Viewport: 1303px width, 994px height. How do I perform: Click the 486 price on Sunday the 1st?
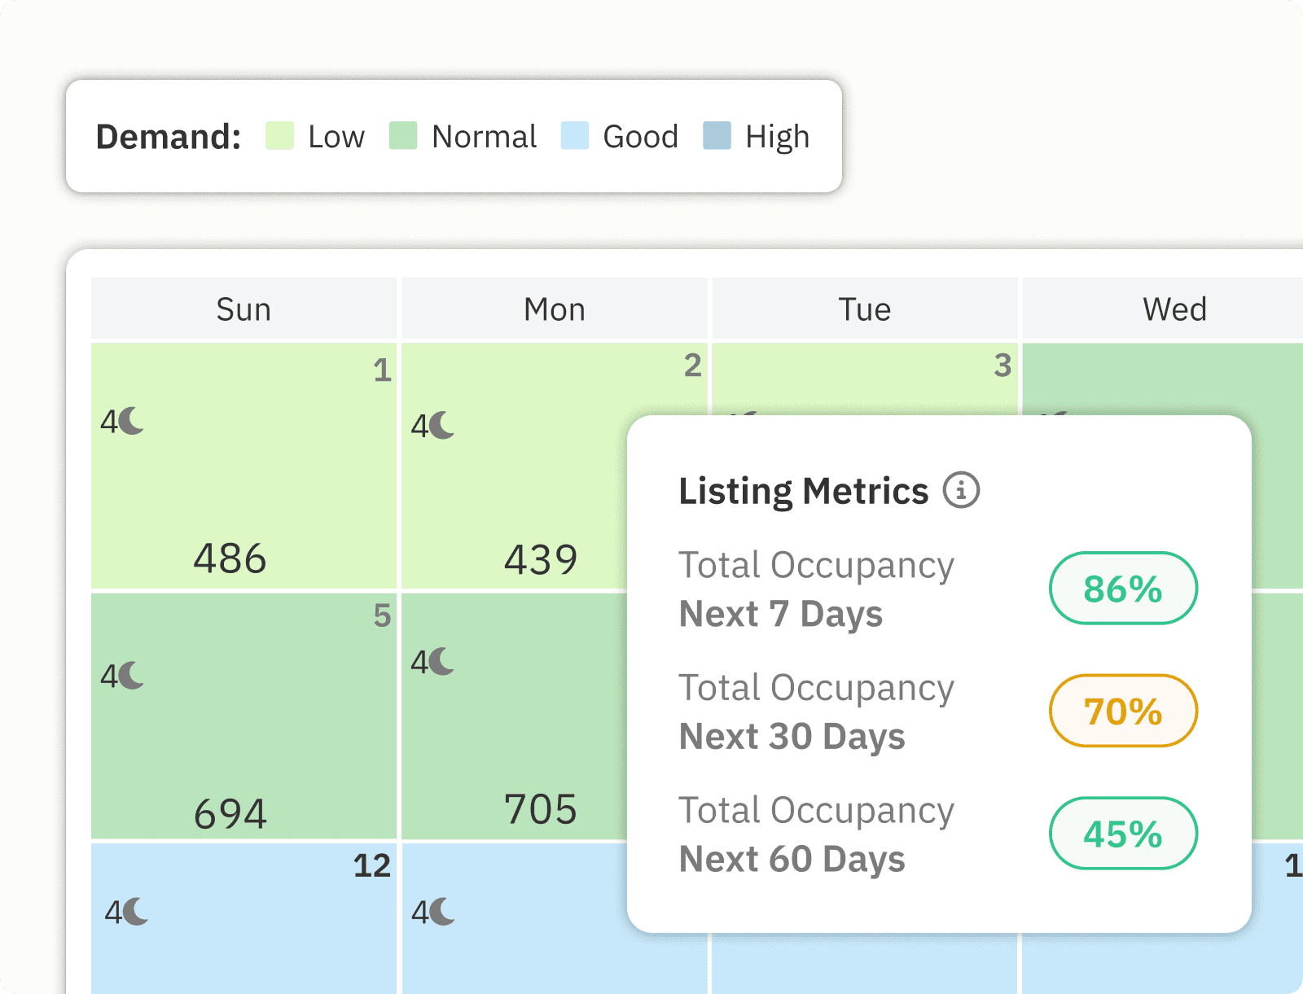click(230, 559)
